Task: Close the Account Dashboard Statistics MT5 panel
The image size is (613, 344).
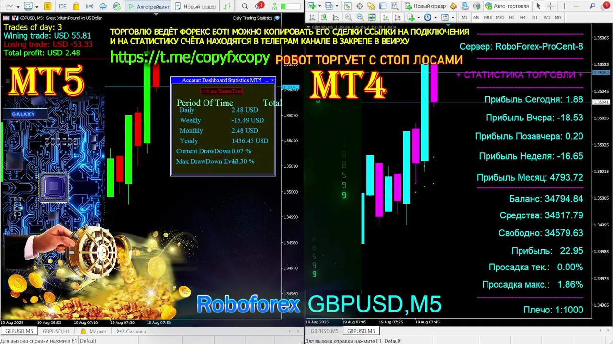Action: click(x=272, y=80)
